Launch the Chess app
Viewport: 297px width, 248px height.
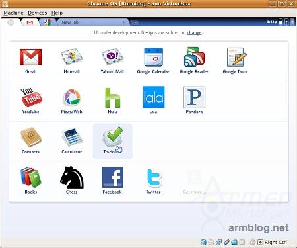72,177
